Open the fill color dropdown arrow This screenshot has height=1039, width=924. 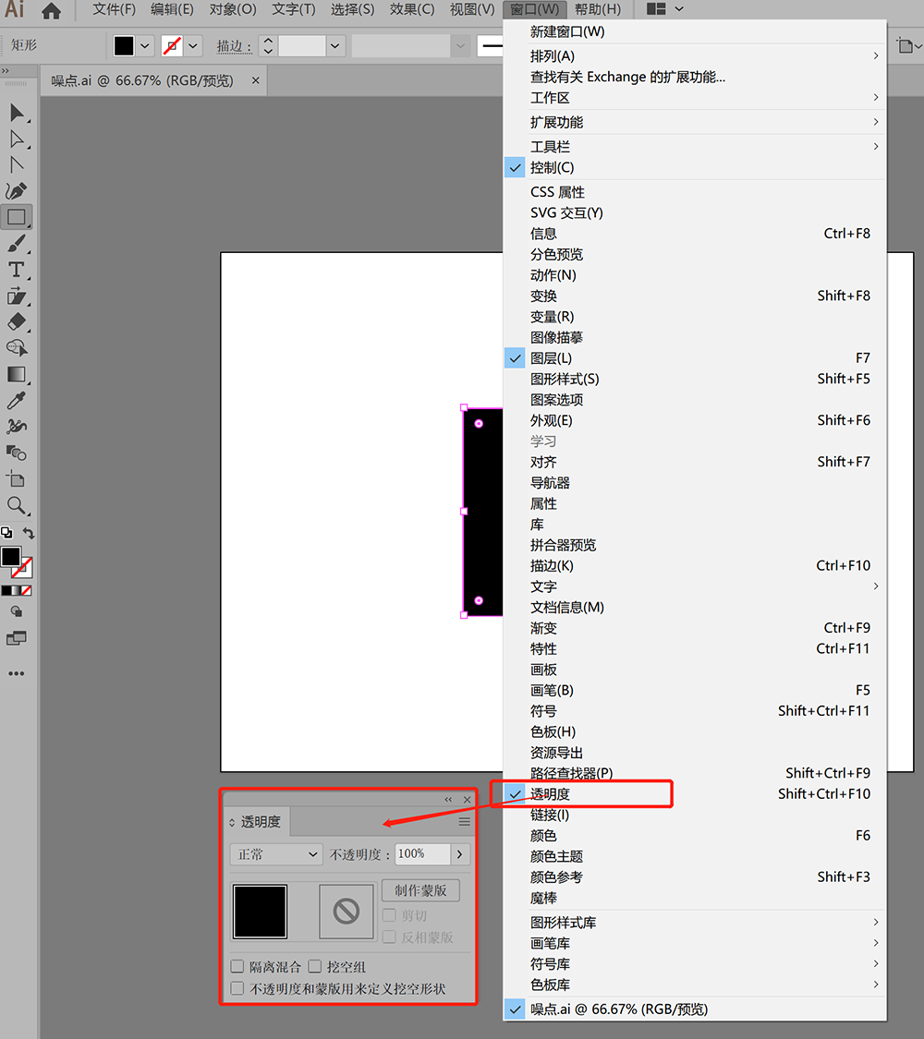(145, 46)
